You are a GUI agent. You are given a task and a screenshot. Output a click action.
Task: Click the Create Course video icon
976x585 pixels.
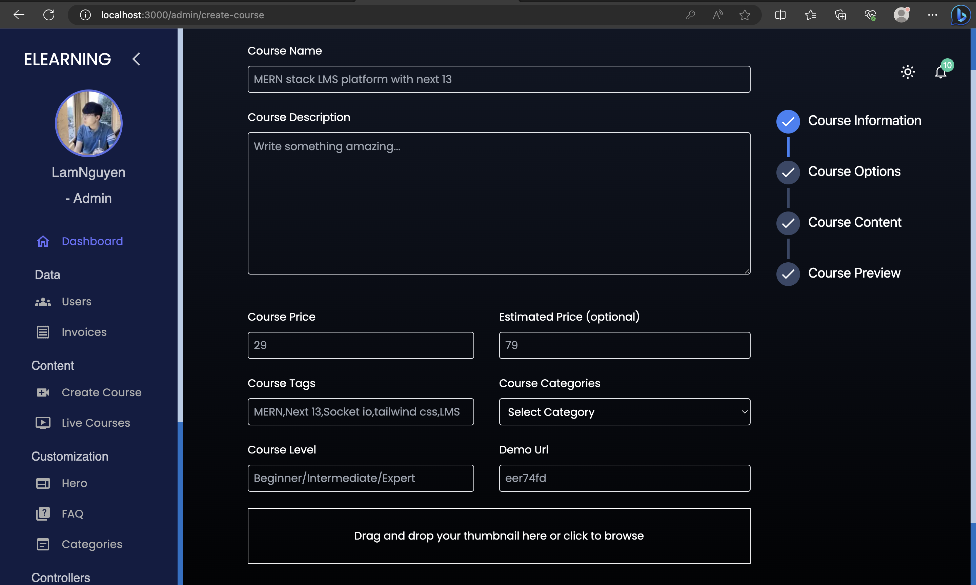pyautogui.click(x=43, y=392)
